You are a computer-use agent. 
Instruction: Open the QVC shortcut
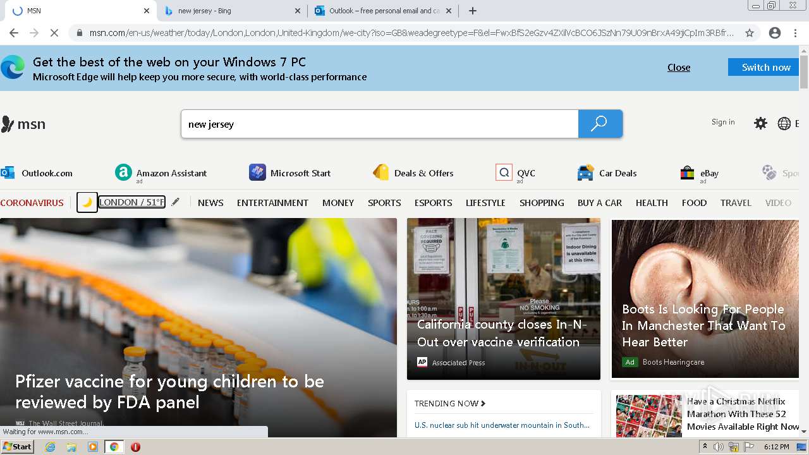coord(515,173)
